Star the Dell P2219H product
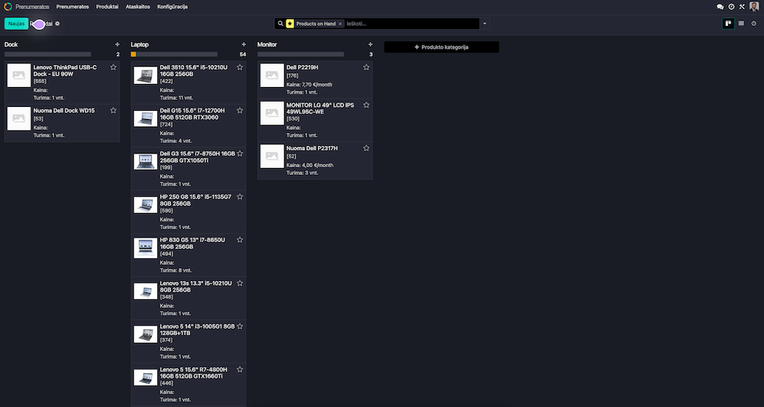 pyautogui.click(x=366, y=67)
